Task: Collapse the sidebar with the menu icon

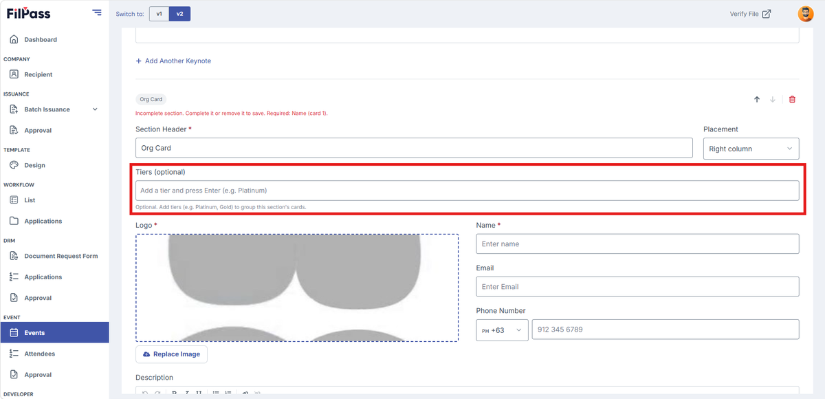Action: (x=97, y=13)
